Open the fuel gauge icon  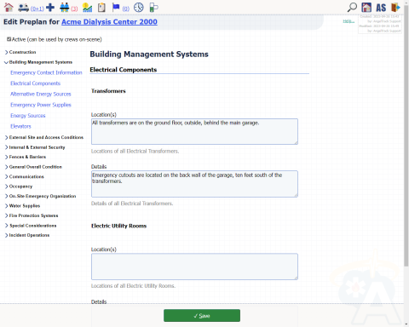[x=153, y=8]
